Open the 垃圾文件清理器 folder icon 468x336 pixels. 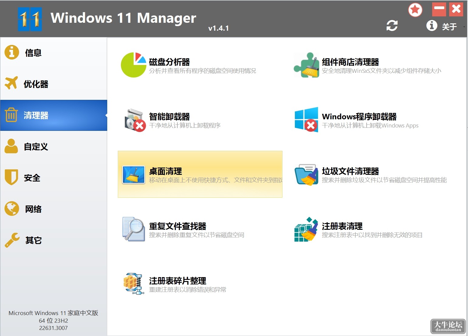point(306,175)
